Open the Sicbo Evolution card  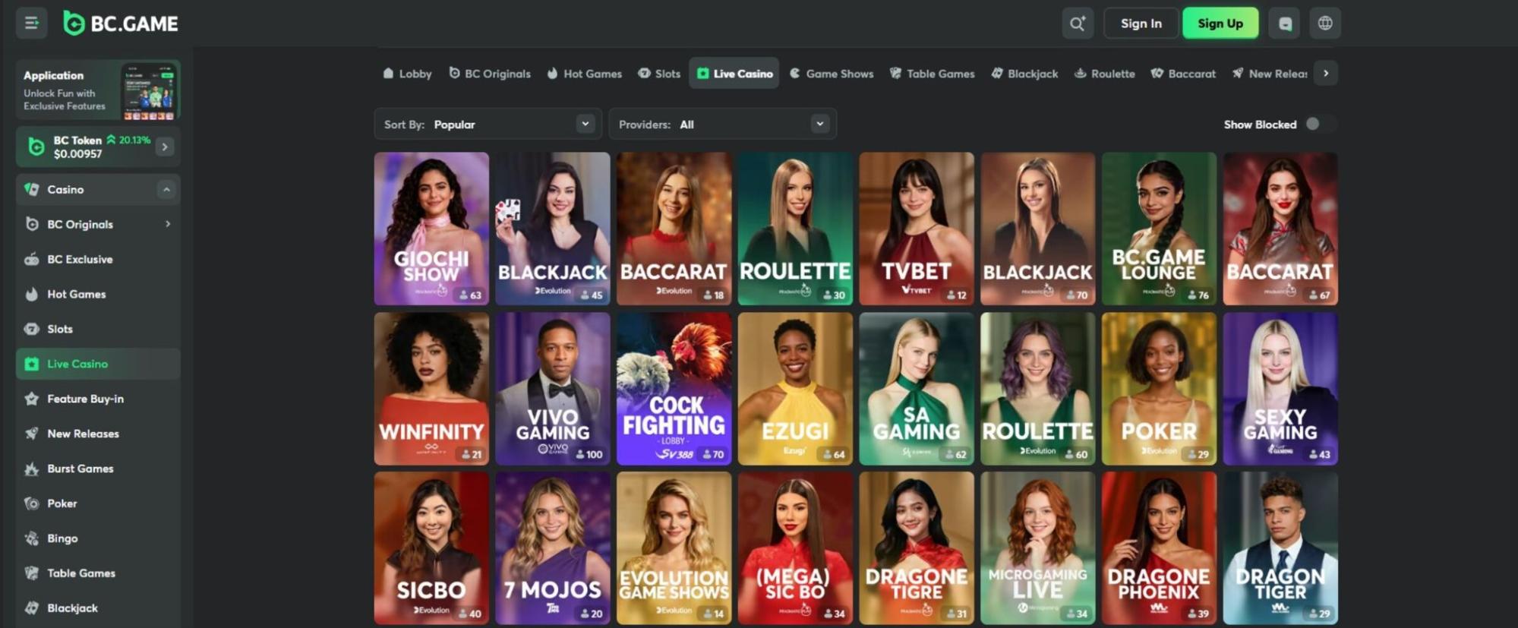coord(431,548)
